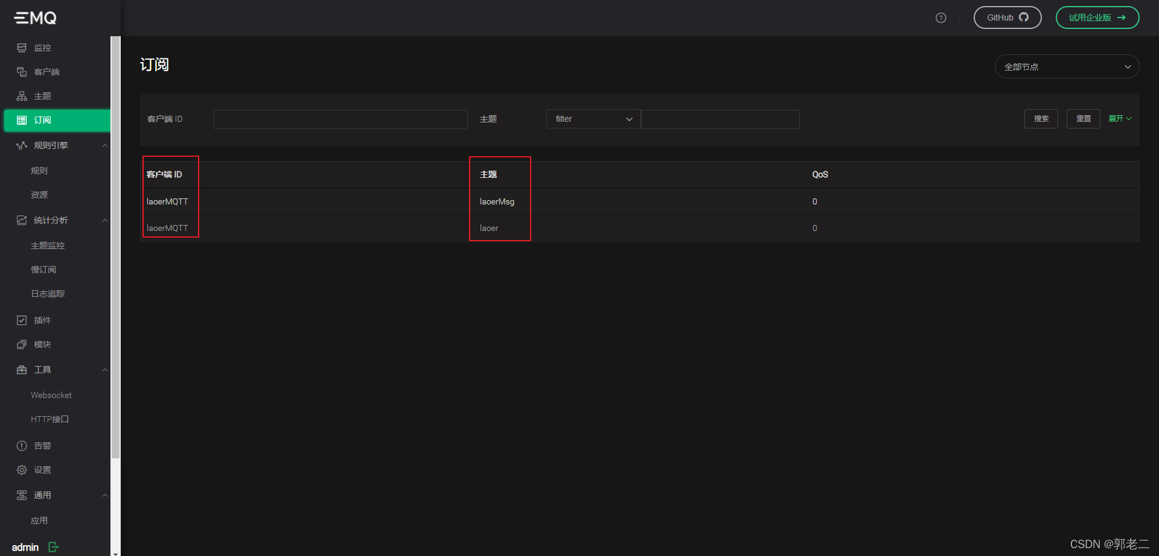The image size is (1159, 556).
Task: Click the 试用企业版 button
Action: pyautogui.click(x=1097, y=17)
